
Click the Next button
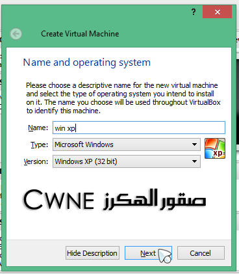148,253
